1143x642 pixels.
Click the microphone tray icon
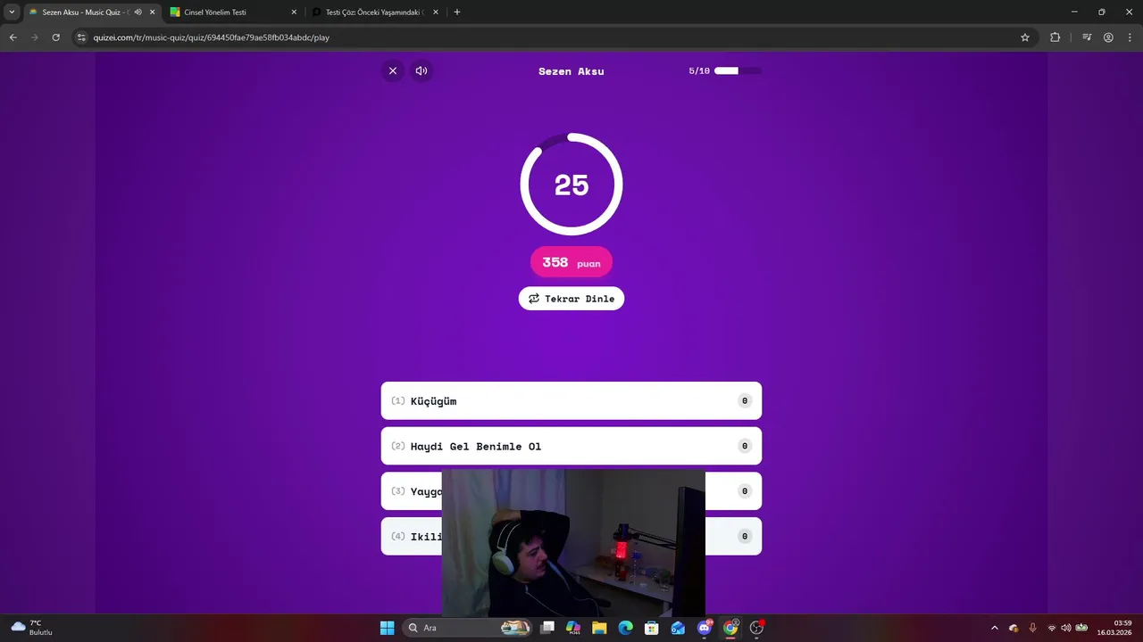point(1033,628)
